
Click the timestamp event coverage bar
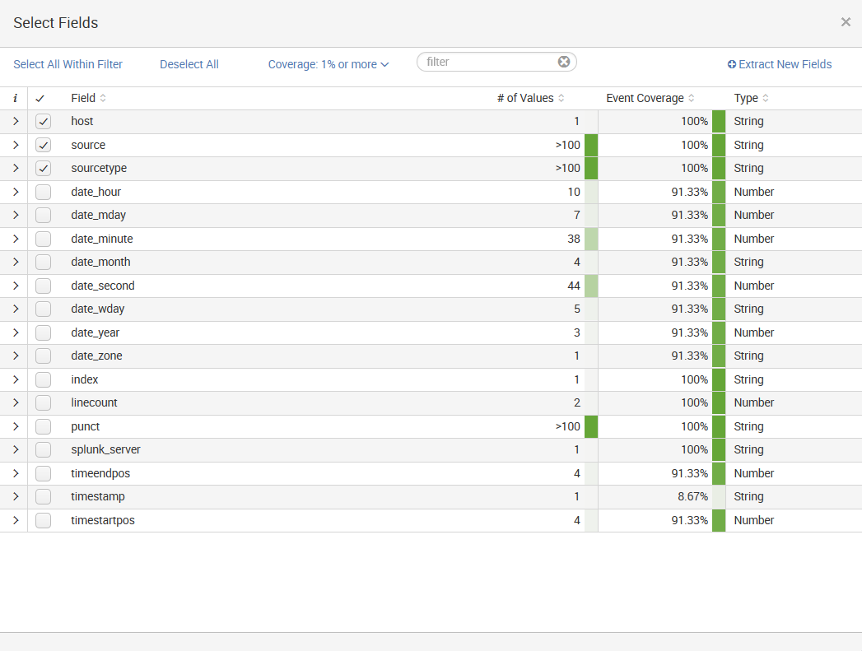(719, 496)
